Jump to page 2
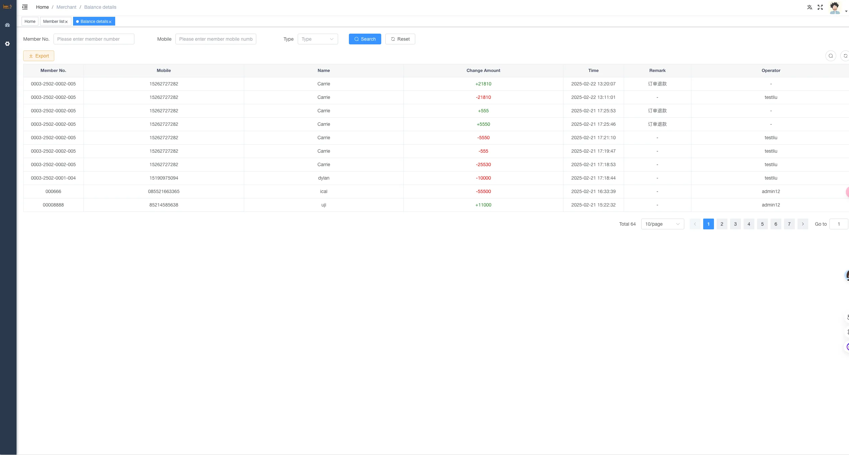 click(x=722, y=224)
